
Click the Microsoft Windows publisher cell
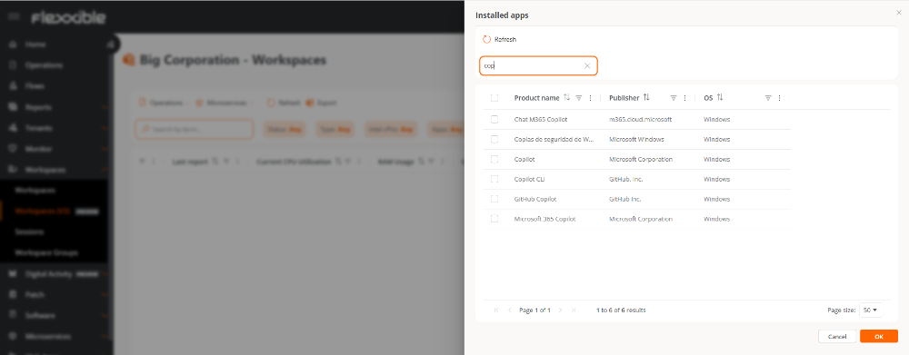tap(636, 139)
